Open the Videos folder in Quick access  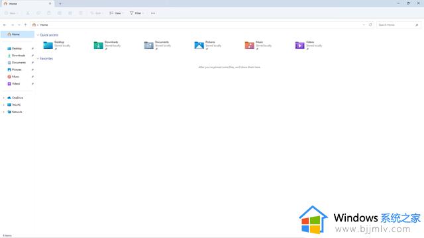pyautogui.click(x=308, y=45)
